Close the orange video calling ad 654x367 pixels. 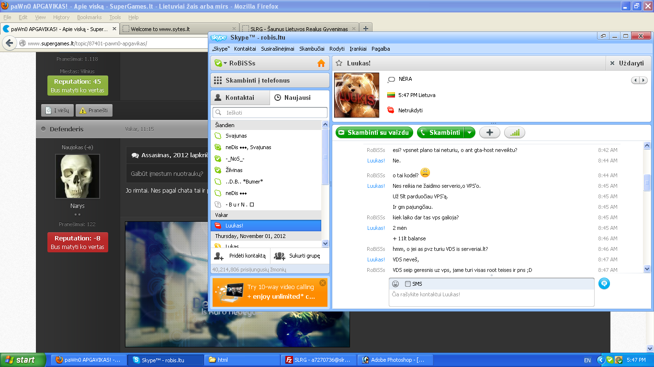(322, 282)
